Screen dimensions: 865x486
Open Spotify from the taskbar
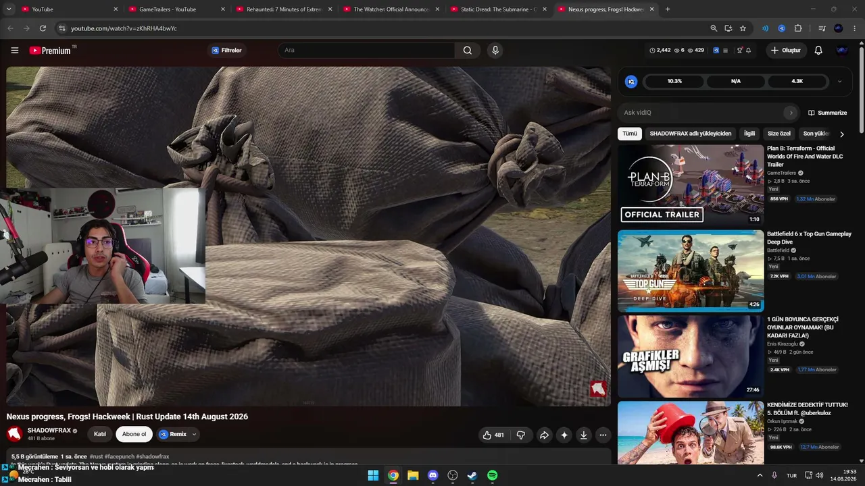[493, 475]
